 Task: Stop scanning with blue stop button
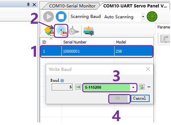coord(61,17)
